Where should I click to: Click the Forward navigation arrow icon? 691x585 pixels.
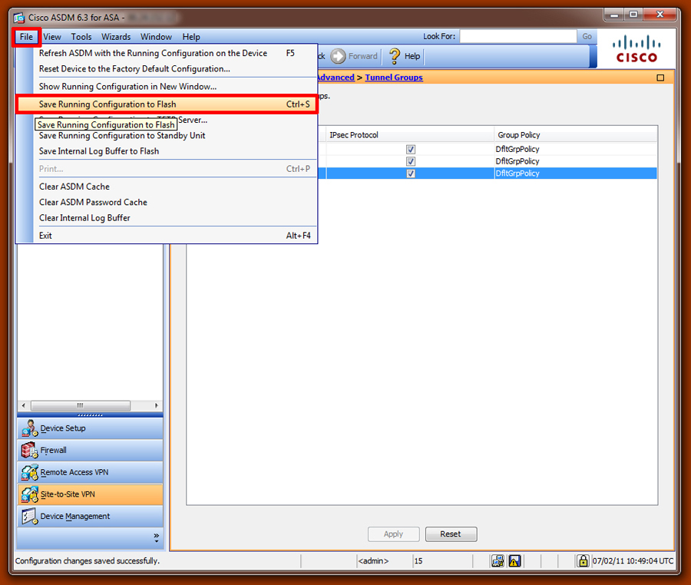point(339,56)
